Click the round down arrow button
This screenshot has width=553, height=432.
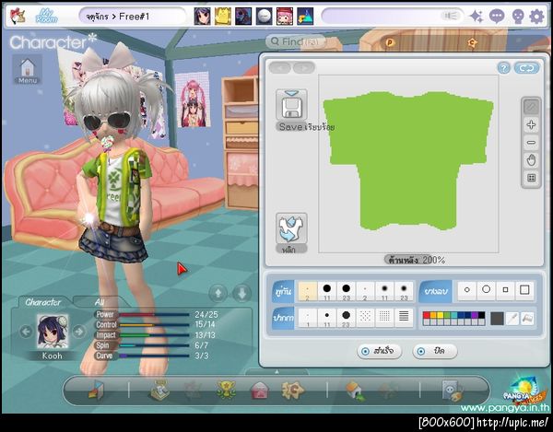tap(241, 293)
